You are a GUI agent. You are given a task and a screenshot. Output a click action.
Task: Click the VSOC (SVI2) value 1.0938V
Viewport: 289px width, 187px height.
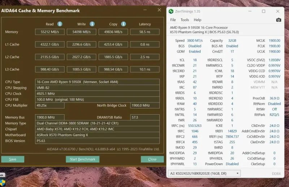(274, 60)
